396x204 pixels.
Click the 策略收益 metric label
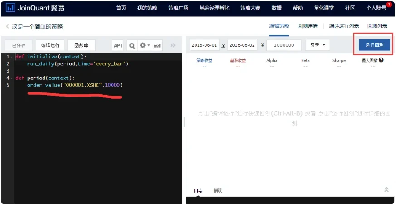pyautogui.click(x=204, y=61)
